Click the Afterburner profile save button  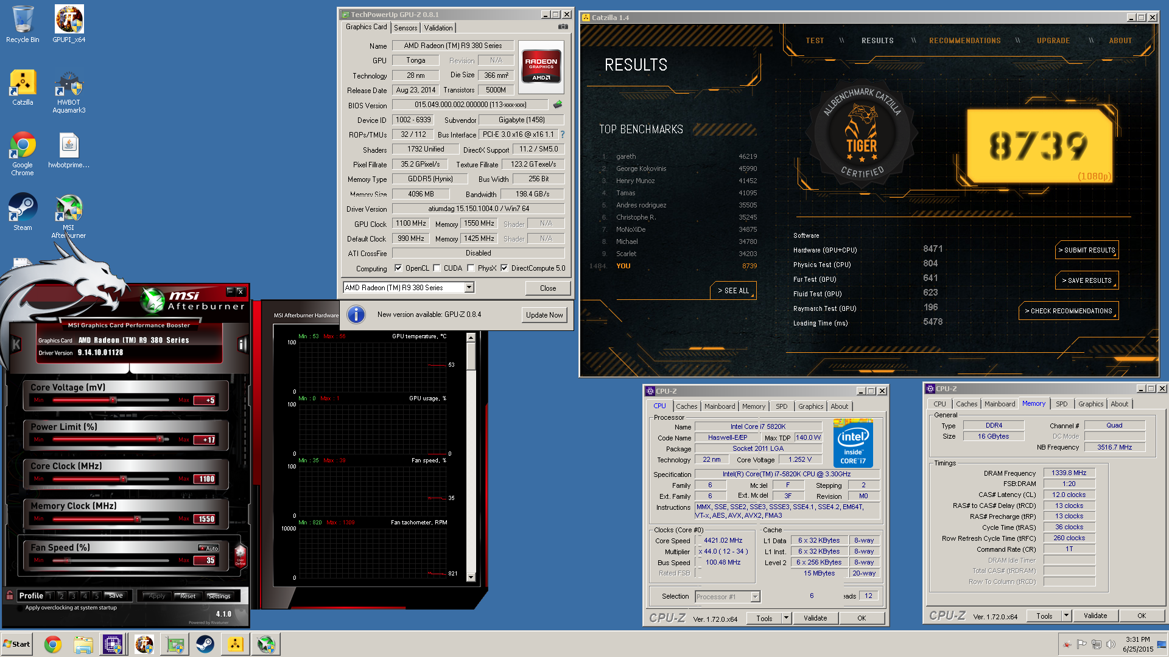[x=116, y=596]
